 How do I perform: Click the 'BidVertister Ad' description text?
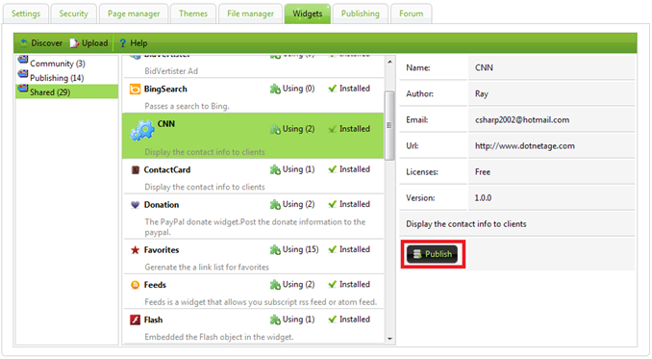click(x=171, y=71)
